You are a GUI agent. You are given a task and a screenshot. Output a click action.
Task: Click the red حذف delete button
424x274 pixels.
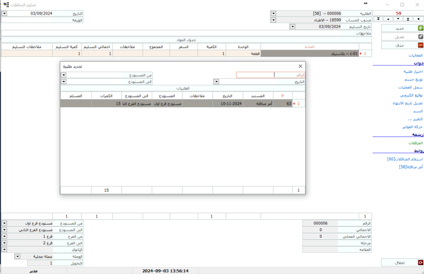point(402,45)
